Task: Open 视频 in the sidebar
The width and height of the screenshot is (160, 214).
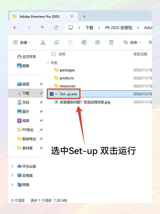Action: 23,121
